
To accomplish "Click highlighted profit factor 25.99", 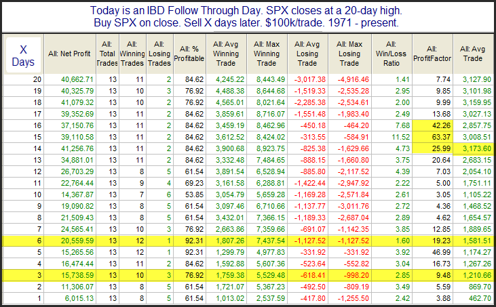I will tap(441, 149).
